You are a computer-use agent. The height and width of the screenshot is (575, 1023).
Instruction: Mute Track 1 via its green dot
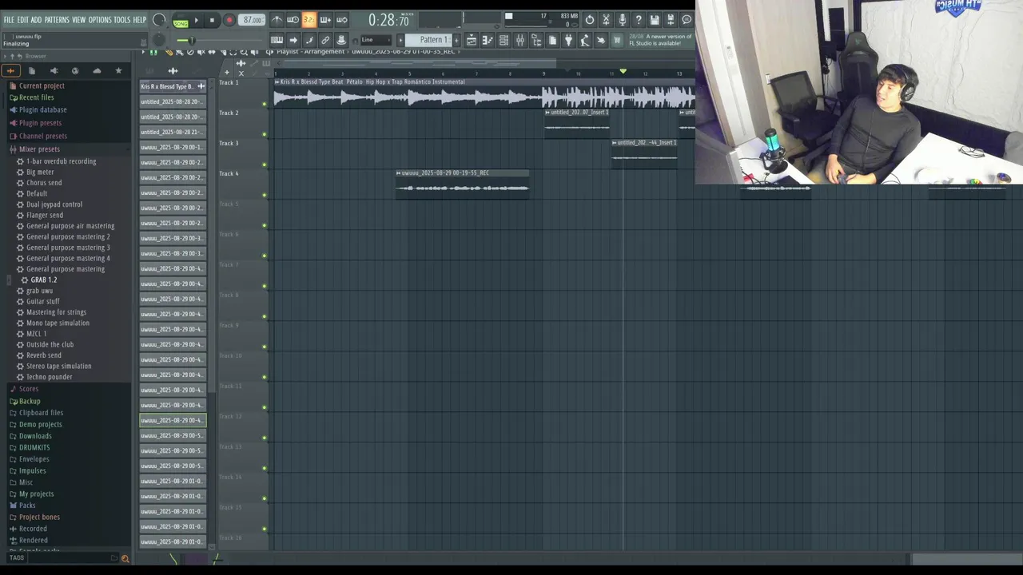265,104
